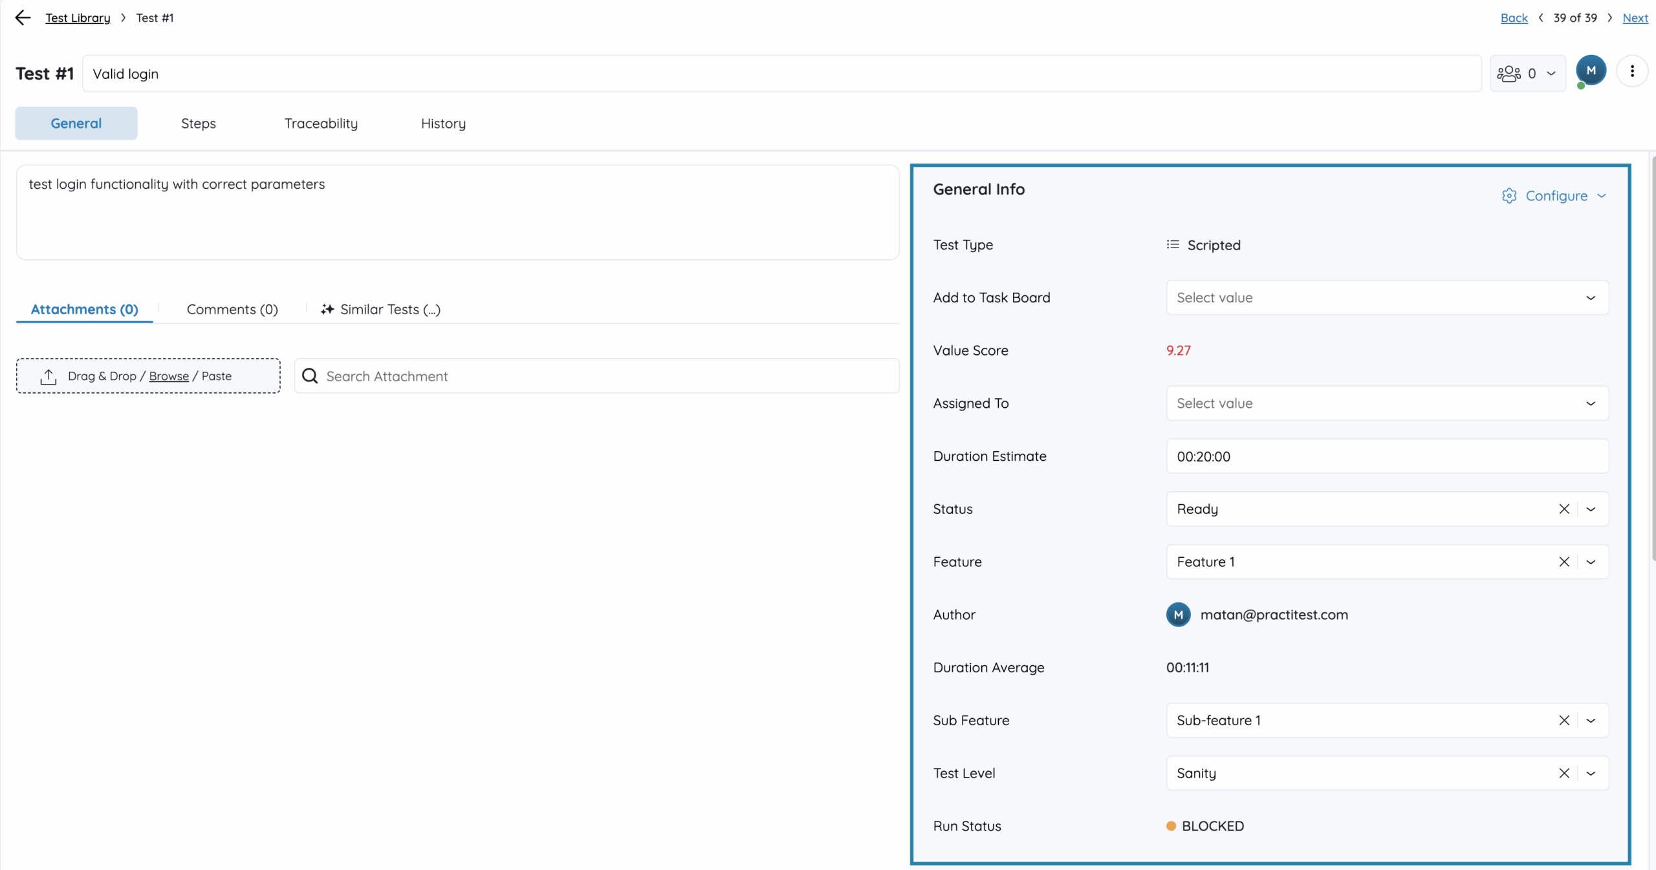Click the orange BLOCKED run status dot

pyautogui.click(x=1171, y=826)
